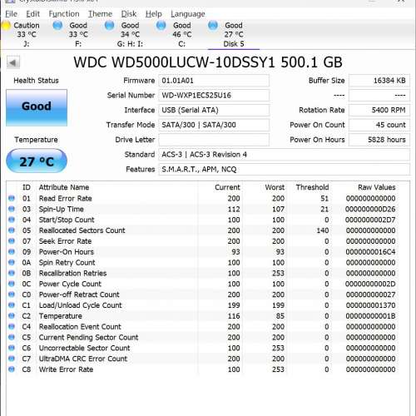This screenshot has height=416, width=416.
Task: Click the Good health status button
Action: click(37, 108)
